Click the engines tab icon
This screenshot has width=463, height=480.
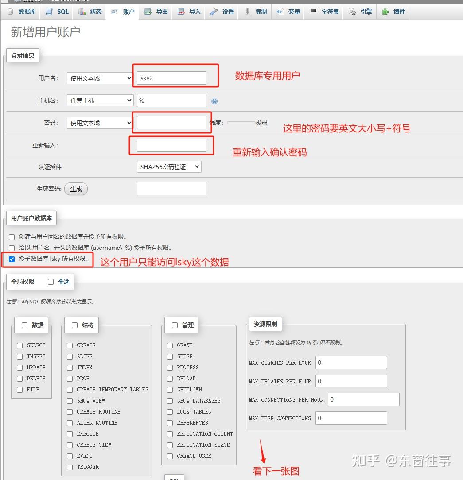click(x=352, y=12)
